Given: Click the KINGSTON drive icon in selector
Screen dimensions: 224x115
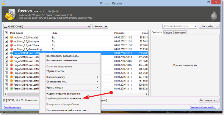Looking at the screenshot, I should tap(6, 27).
